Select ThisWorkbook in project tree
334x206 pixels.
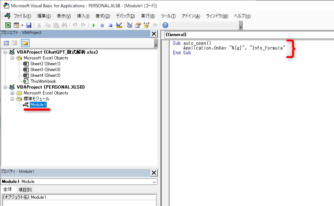pos(43,81)
